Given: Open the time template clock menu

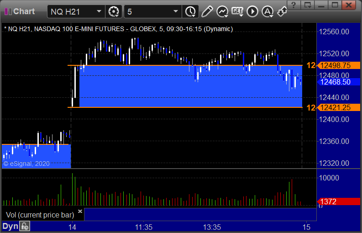Looking at the screenshot, I should click(190, 11).
